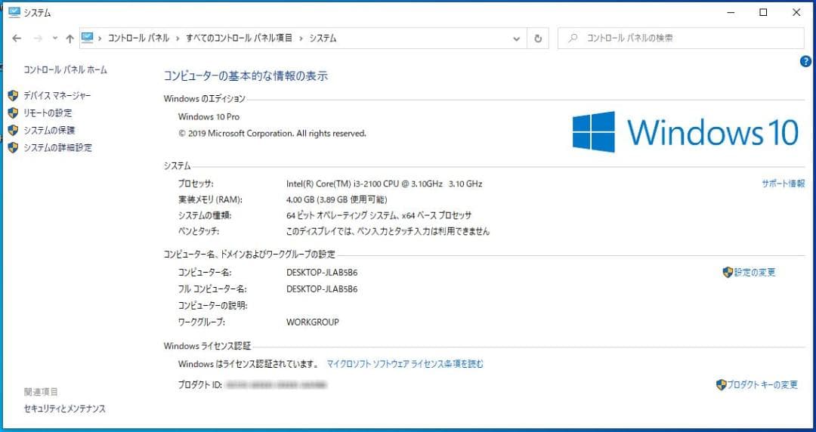816x432 pixels.
Task: Open サポート情報 link
Action: [x=784, y=184]
